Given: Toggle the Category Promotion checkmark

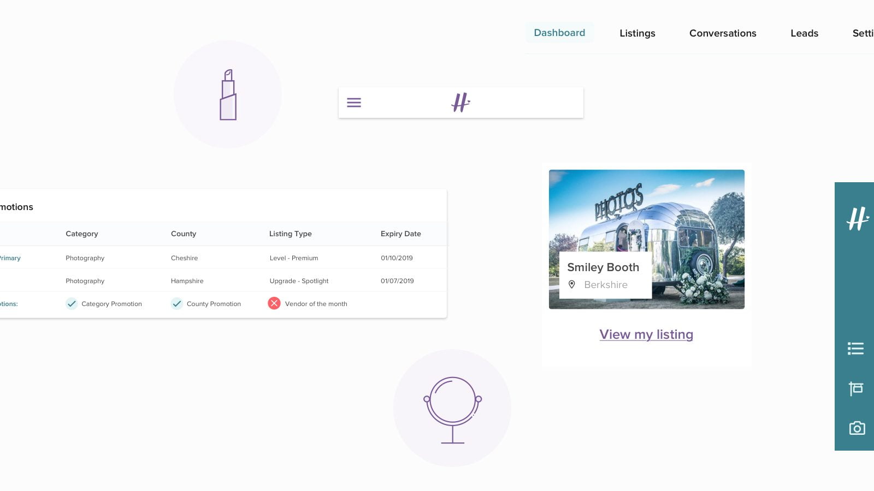Looking at the screenshot, I should [x=72, y=304].
